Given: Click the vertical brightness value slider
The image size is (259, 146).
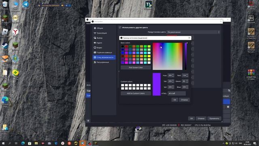Looking at the screenshot, I should pos(186,56).
